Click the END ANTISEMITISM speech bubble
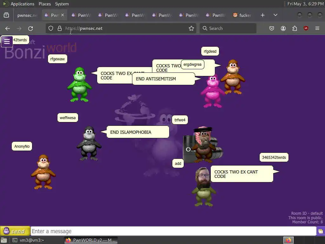This screenshot has height=244, width=325. click(x=164, y=79)
